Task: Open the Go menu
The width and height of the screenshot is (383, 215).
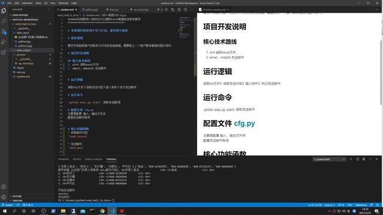Action: (46, 3)
